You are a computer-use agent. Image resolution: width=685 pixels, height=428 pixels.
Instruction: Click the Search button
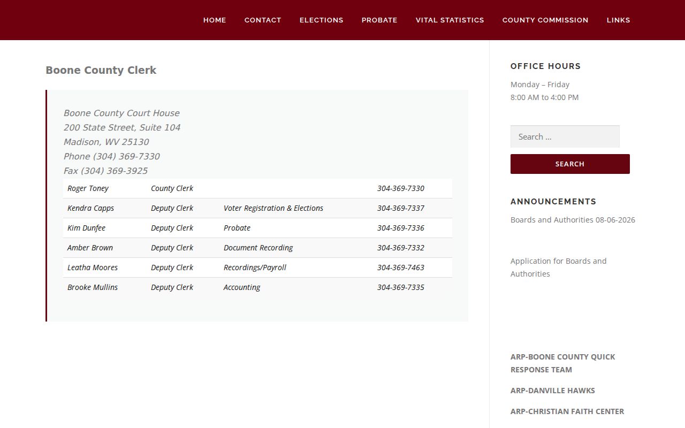click(x=570, y=164)
